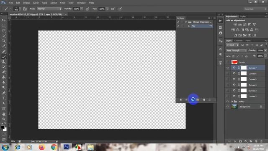This screenshot has width=268, height=151.
Task: Select the Pen tool
Action: [x=4, y=93]
